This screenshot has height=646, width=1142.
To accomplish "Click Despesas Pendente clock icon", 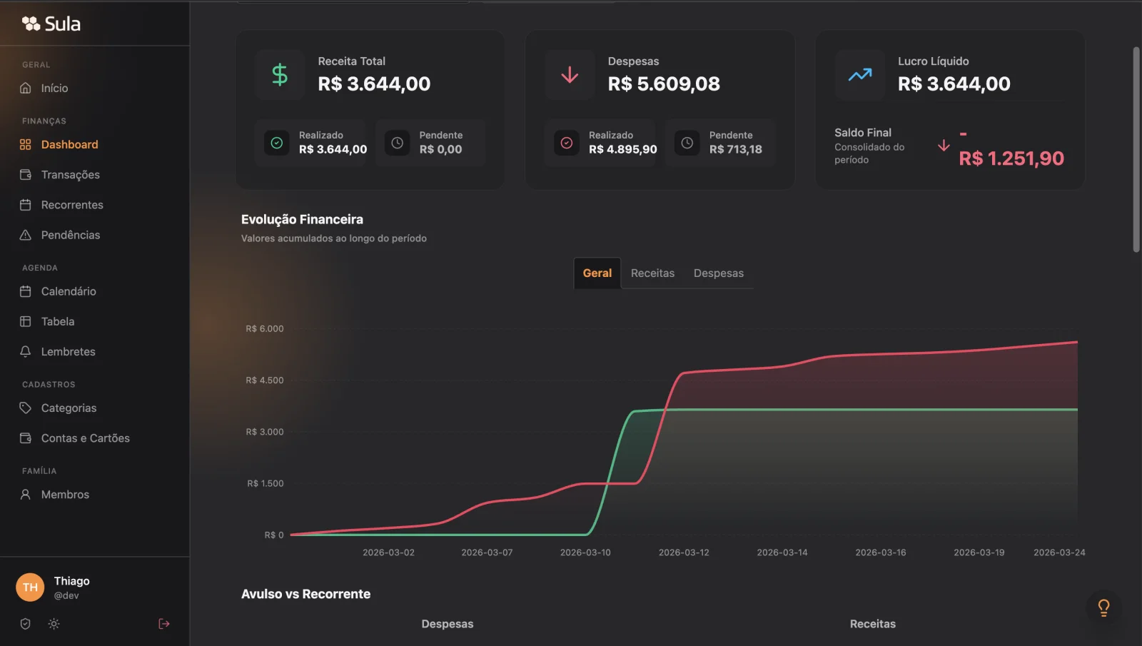I will coord(687,143).
